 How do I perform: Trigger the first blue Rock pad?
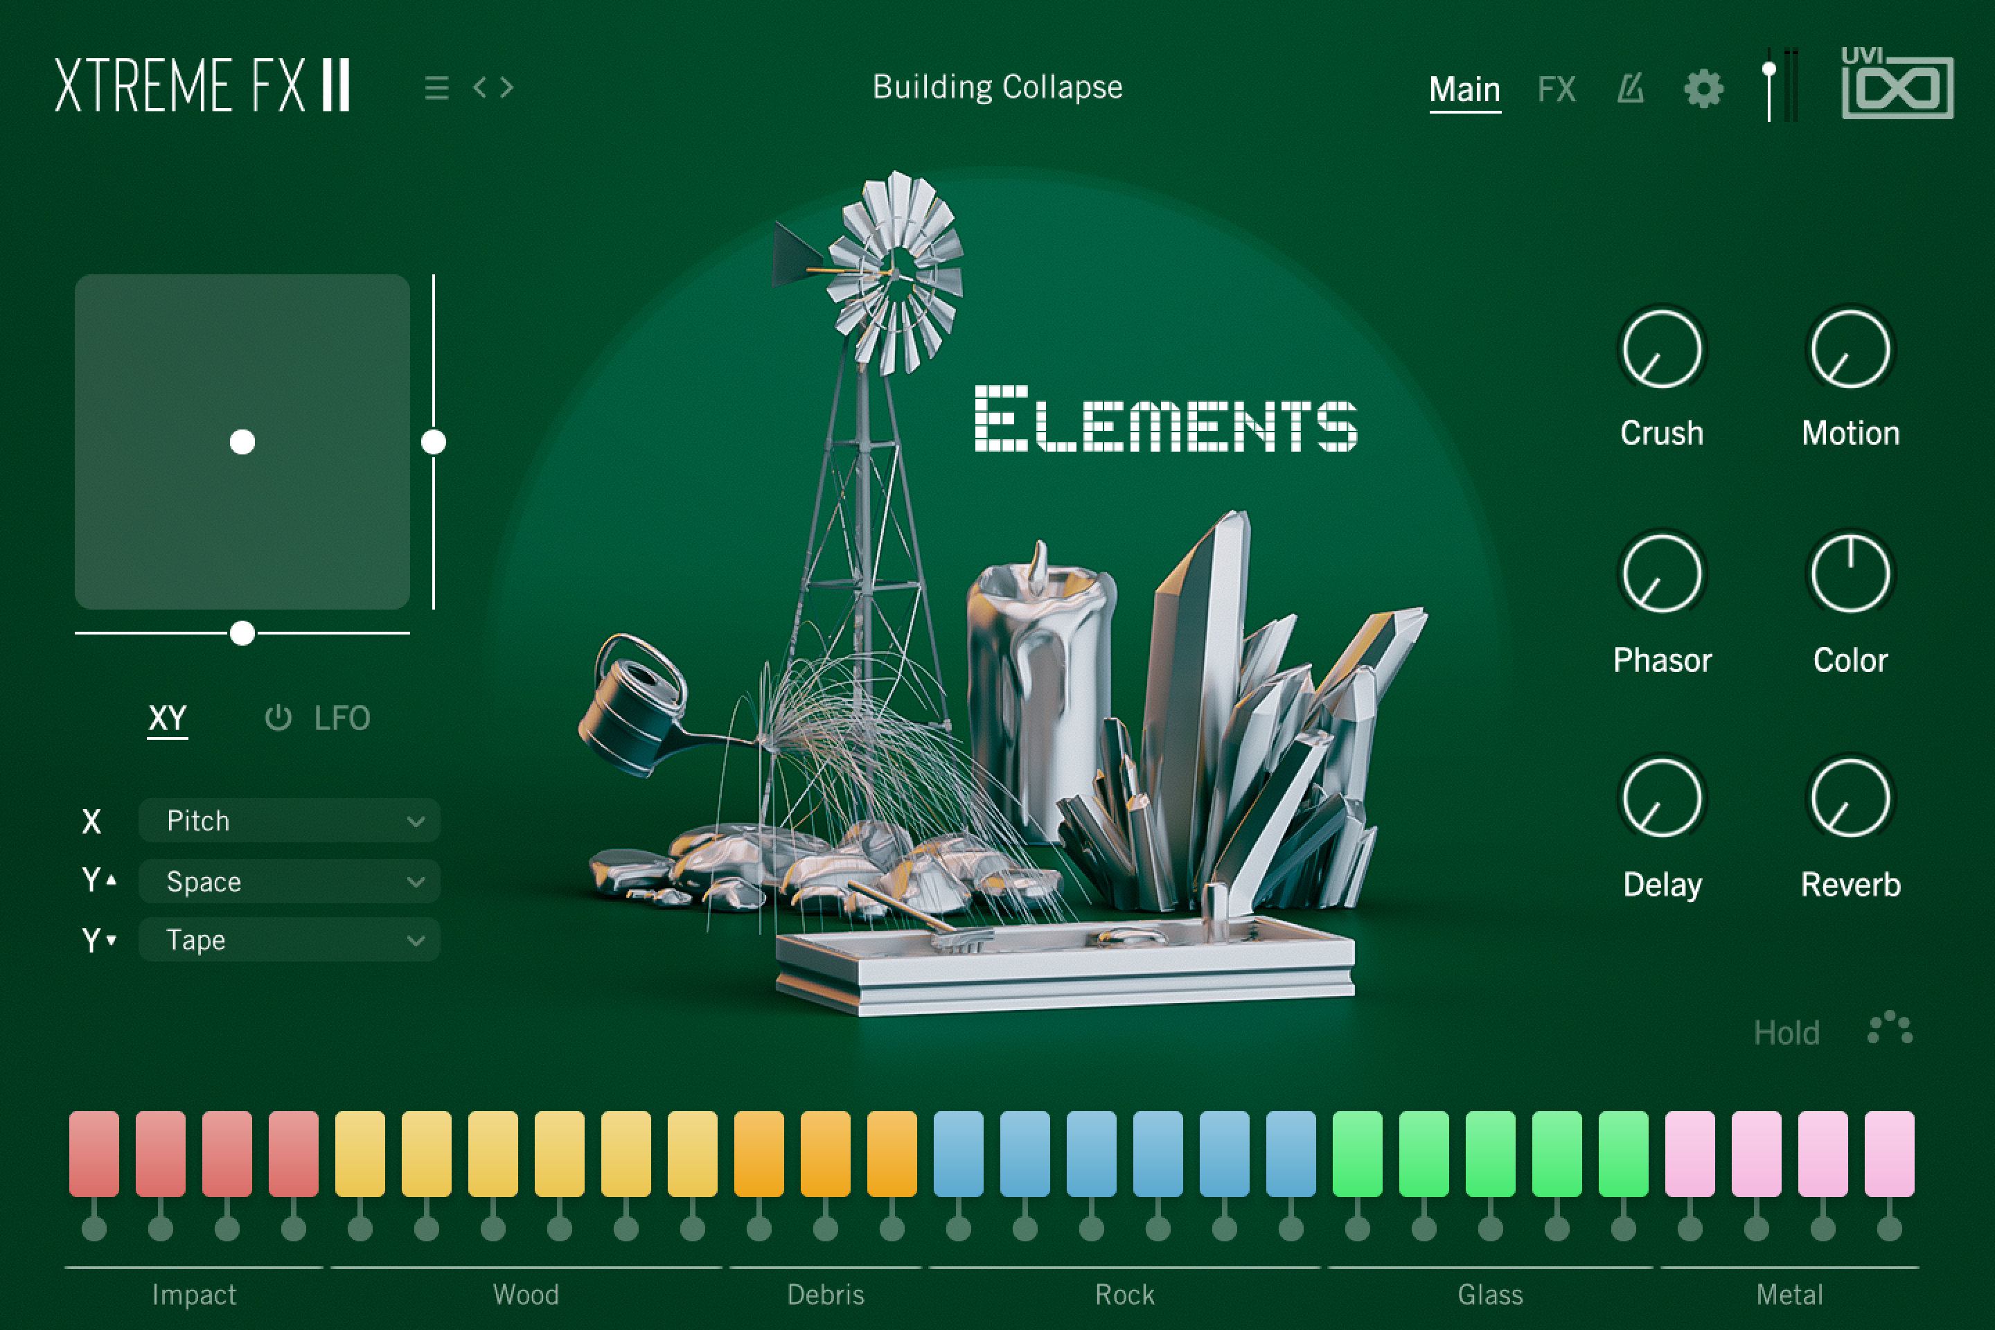[959, 1153]
